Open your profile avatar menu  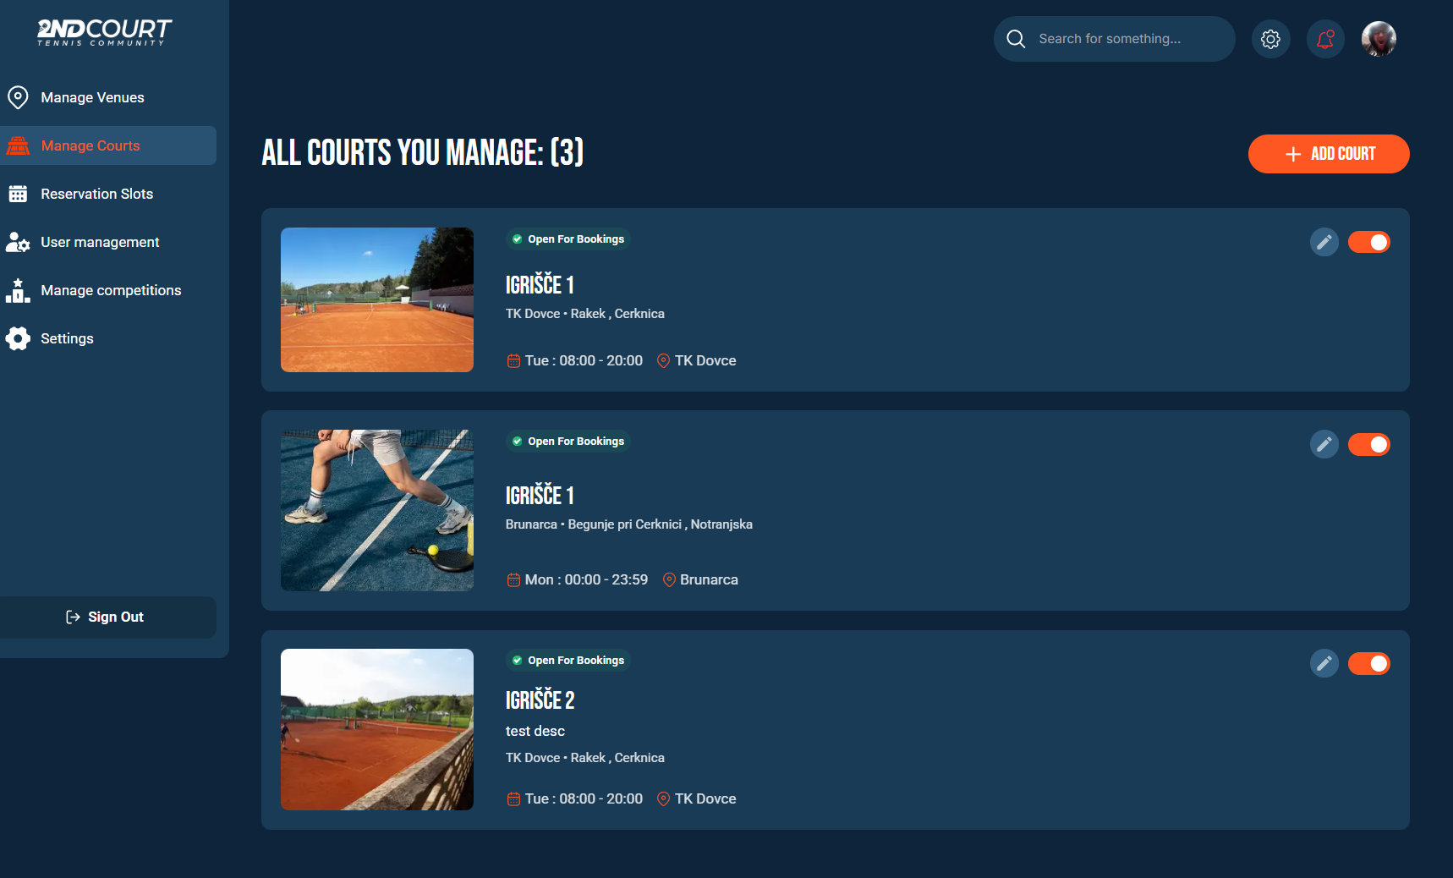click(x=1379, y=39)
